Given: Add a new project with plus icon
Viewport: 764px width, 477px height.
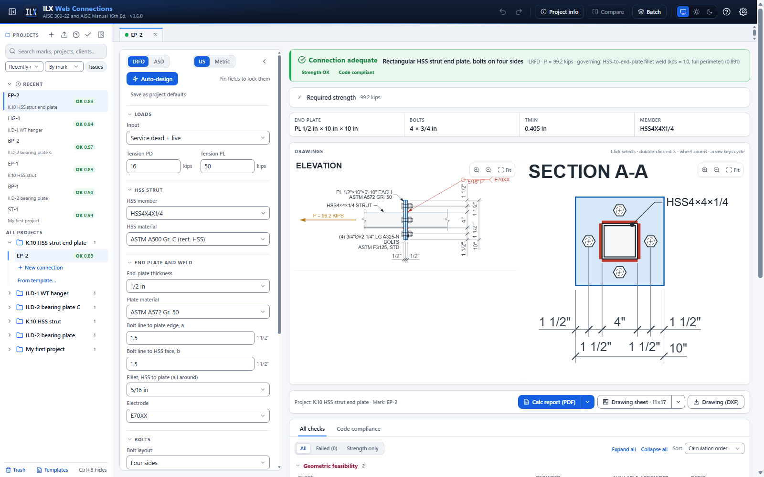Looking at the screenshot, I should (x=51, y=35).
